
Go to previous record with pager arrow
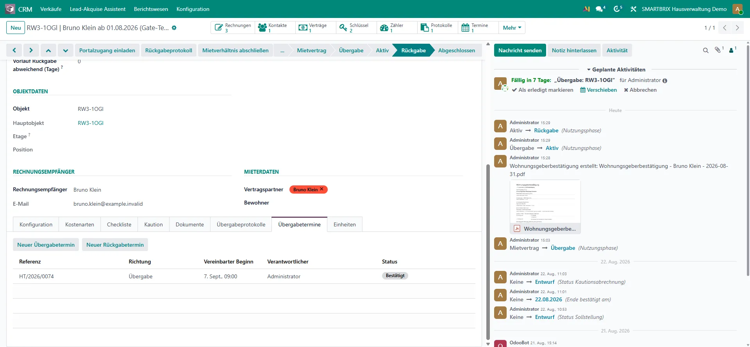click(x=725, y=28)
